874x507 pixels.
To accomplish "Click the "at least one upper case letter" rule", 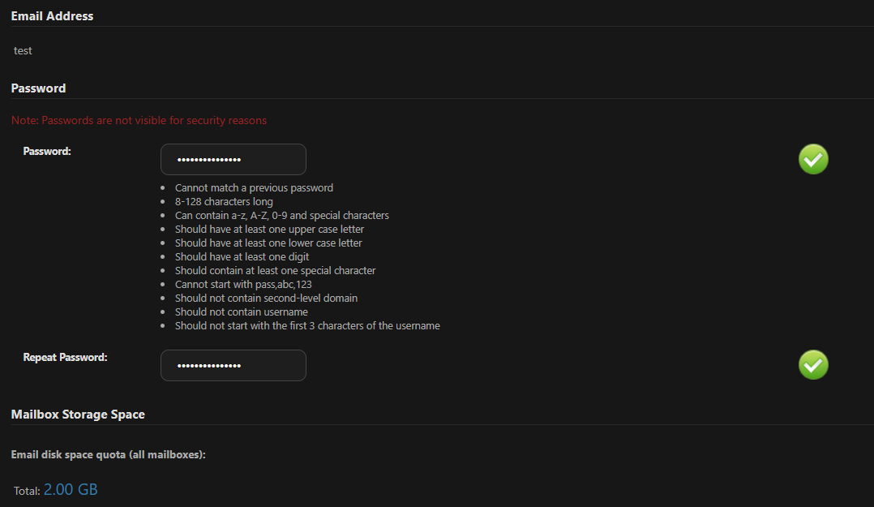I will (x=269, y=229).
